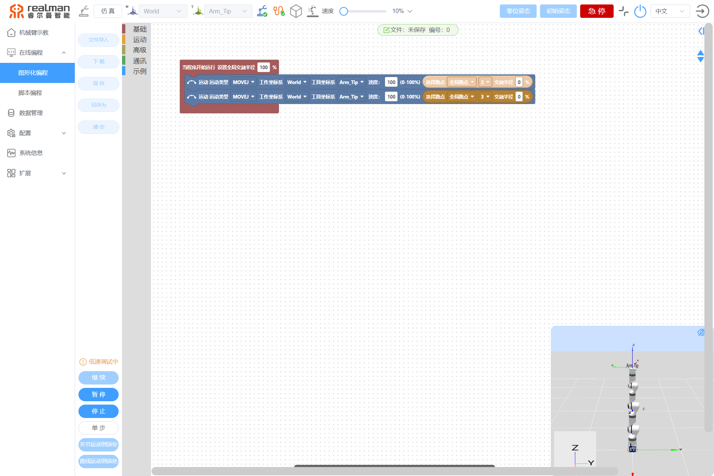Click the data management icon
The image size is (714, 476).
(11, 113)
